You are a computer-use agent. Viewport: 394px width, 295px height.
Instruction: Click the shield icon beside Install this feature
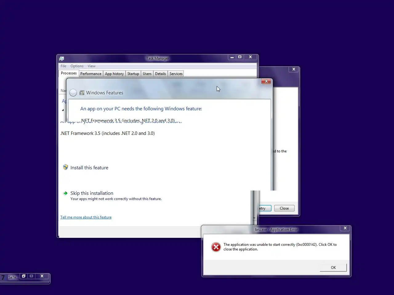click(x=65, y=167)
